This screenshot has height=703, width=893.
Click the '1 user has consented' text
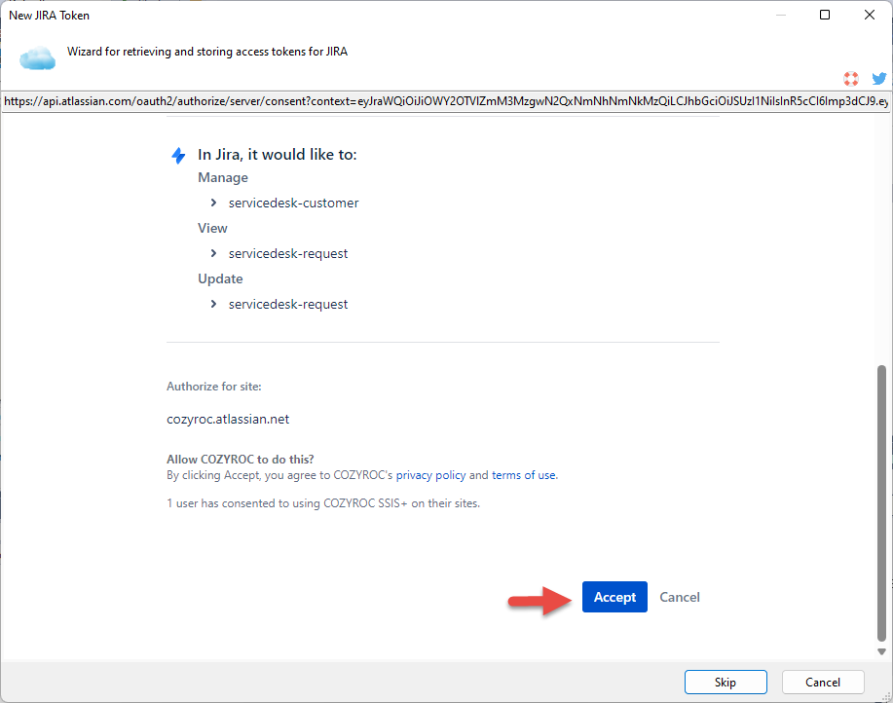323,503
